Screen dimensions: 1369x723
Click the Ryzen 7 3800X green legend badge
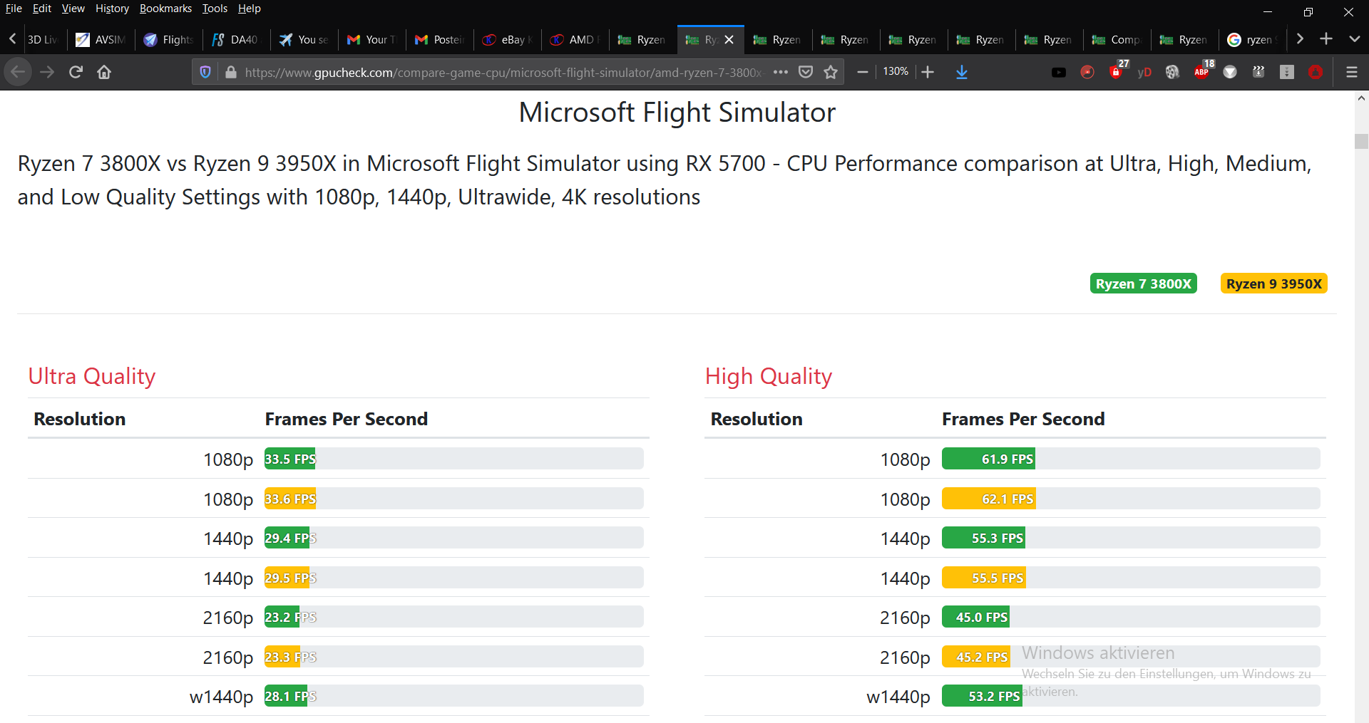1143,284
